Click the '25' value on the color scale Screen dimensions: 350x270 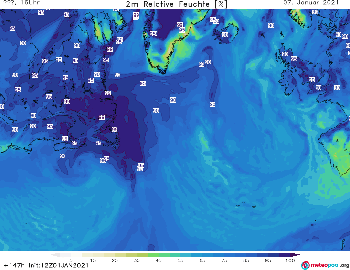pyautogui.click(x=115, y=260)
